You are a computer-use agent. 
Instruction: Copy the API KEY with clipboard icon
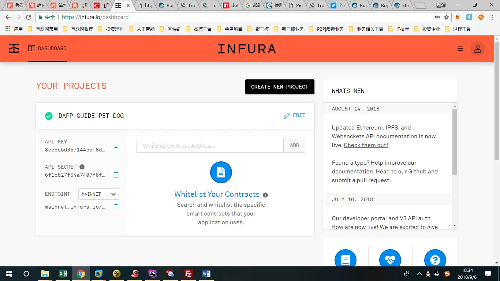pyautogui.click(x=116, y=150)
